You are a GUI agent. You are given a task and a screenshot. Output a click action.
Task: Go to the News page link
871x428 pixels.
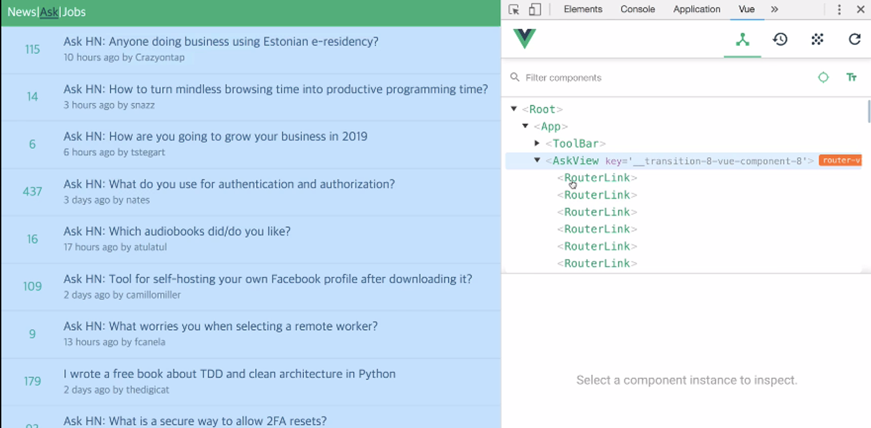coord(22,12)
